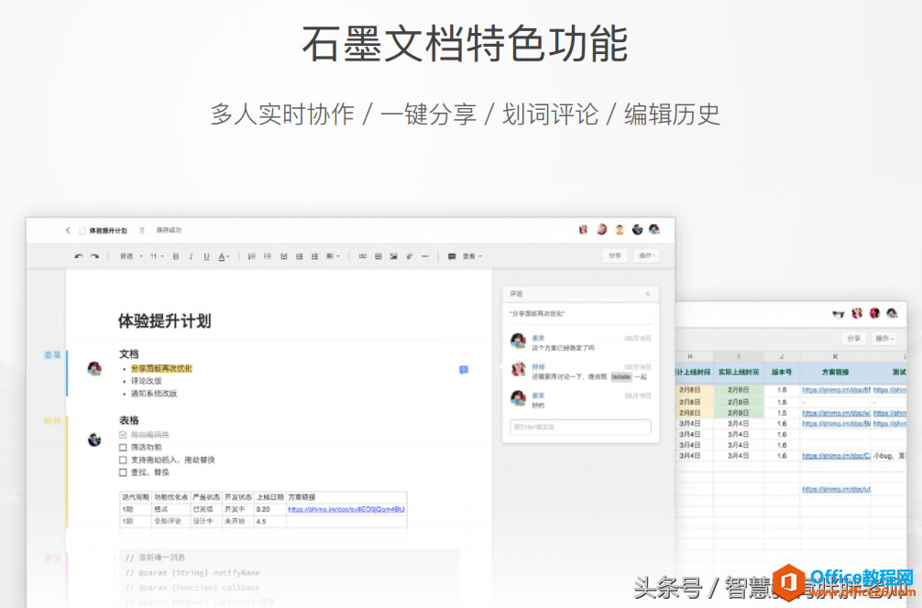922x608 pixels.
Task: Click commenter name 婷婷 in comment panel
Action: pyautogui.click(x=538, y=366)
